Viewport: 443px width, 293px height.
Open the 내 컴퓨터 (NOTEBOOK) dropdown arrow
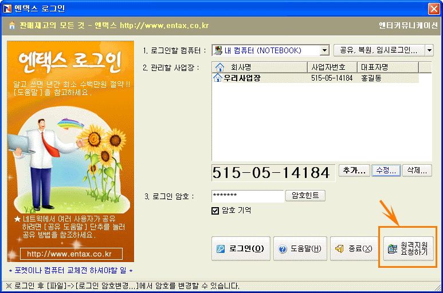325,50
